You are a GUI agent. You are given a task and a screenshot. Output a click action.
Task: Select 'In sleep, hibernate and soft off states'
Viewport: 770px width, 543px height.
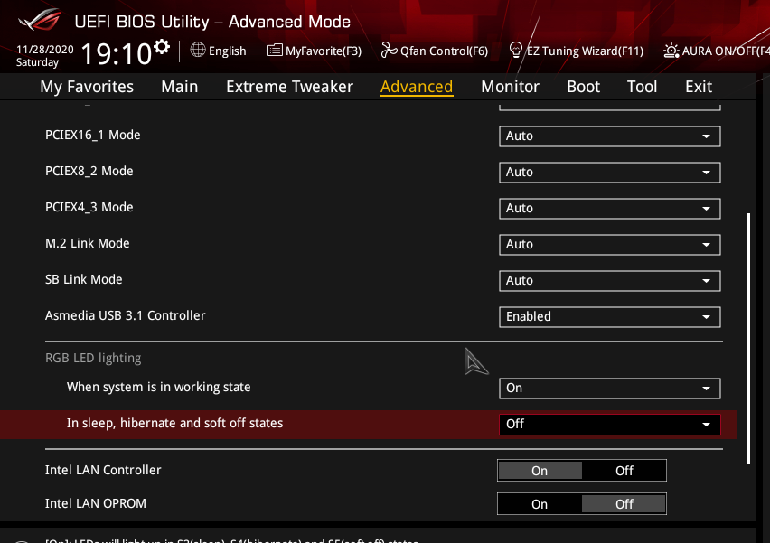174,423
